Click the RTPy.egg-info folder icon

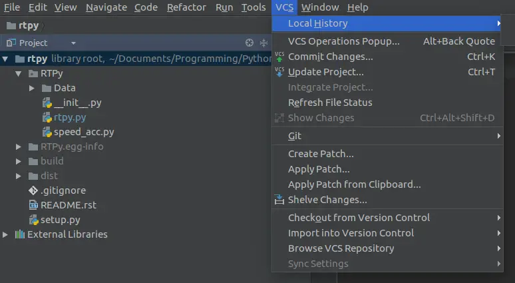33,146
